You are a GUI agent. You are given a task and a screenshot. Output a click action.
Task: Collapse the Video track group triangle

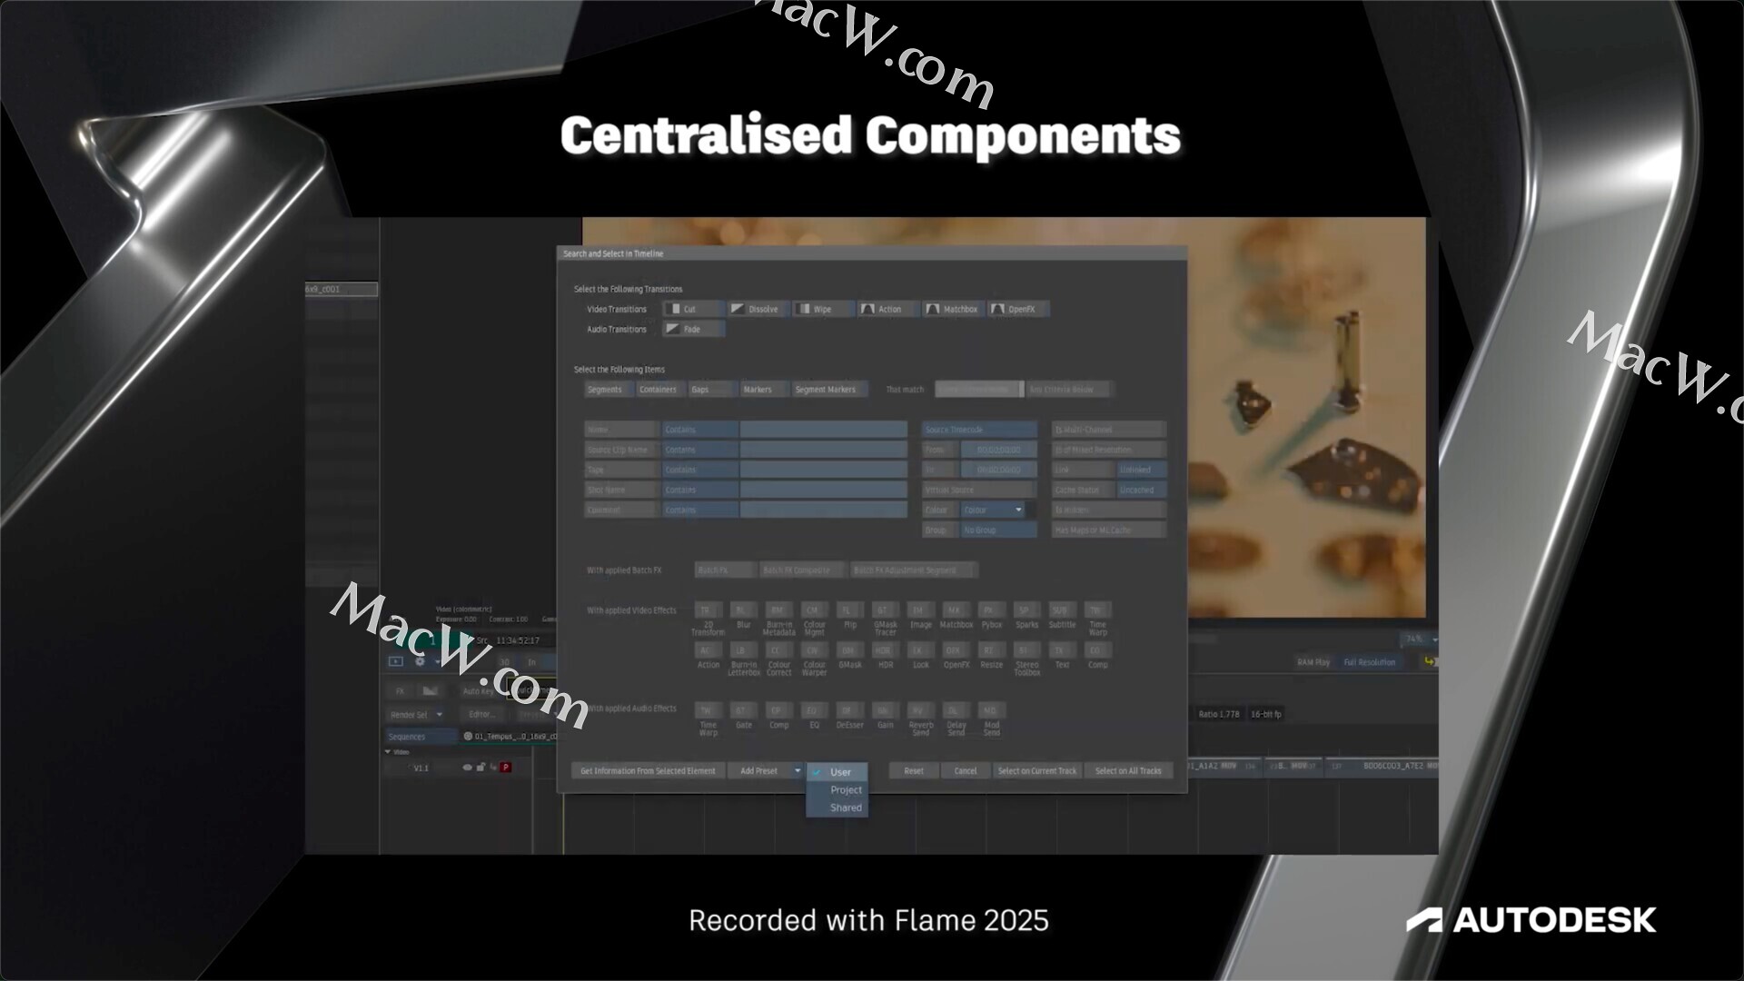(388, 752)
